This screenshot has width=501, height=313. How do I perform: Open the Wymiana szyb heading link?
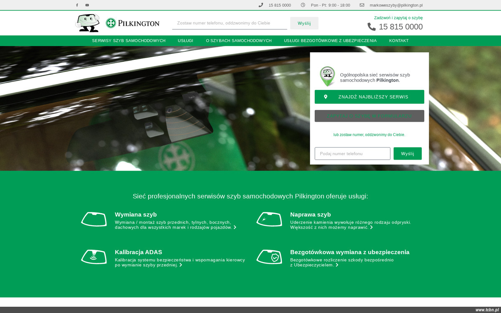(136, 214)
